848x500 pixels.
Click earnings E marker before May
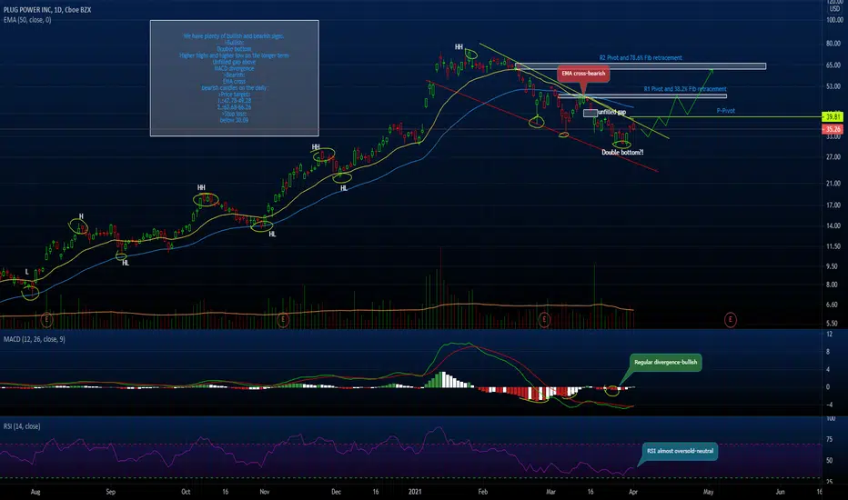tap(730, 320)
